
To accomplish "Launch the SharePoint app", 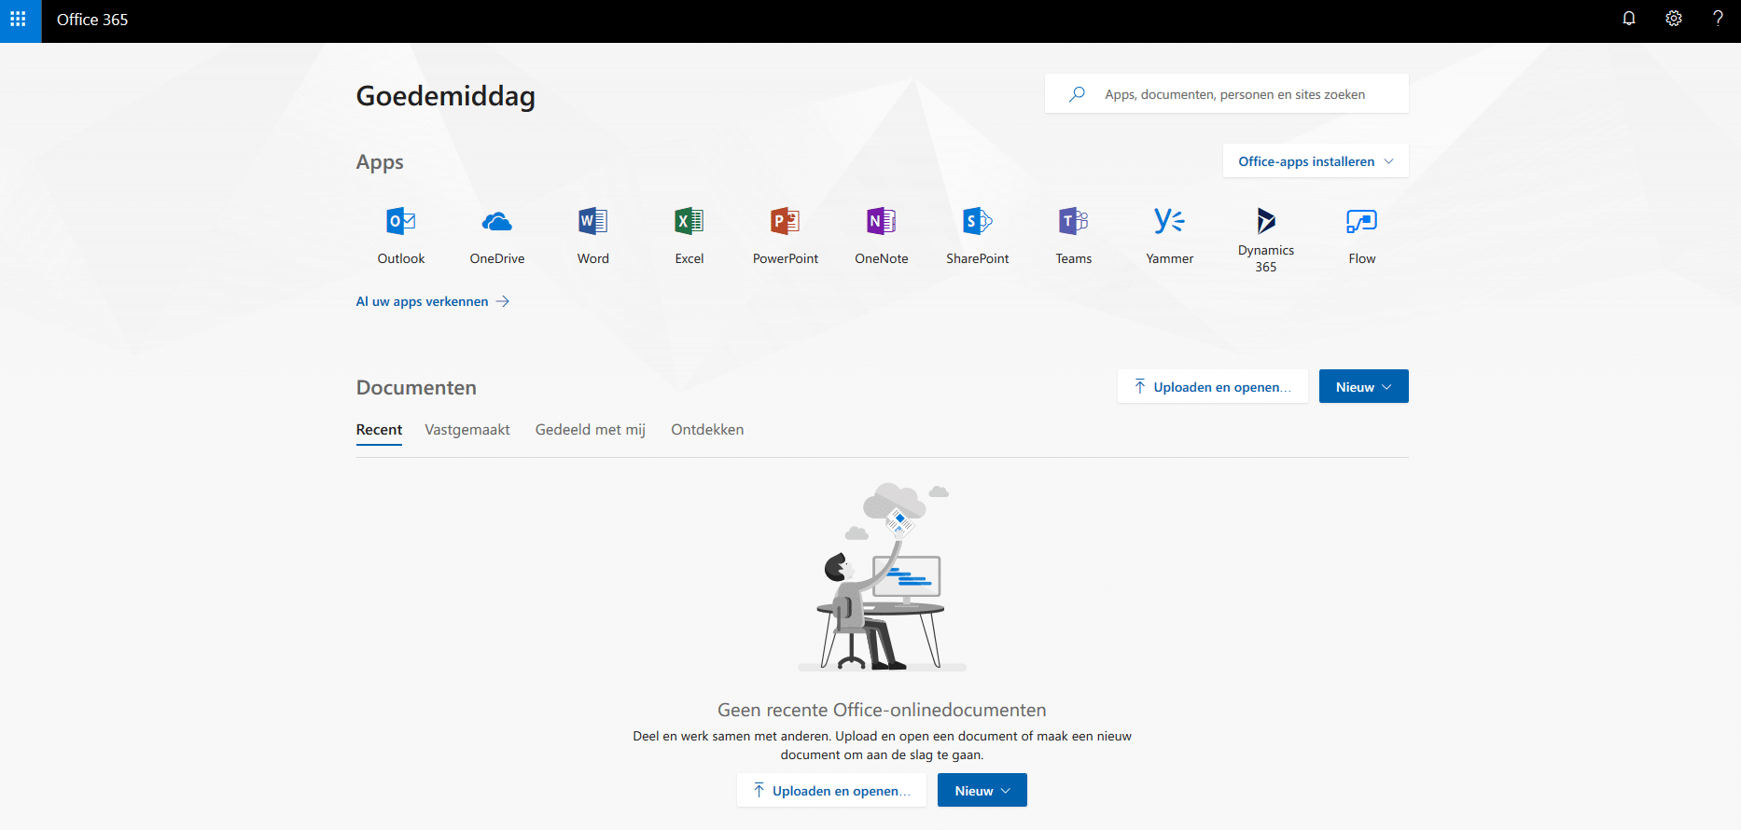I will (978, 235).
